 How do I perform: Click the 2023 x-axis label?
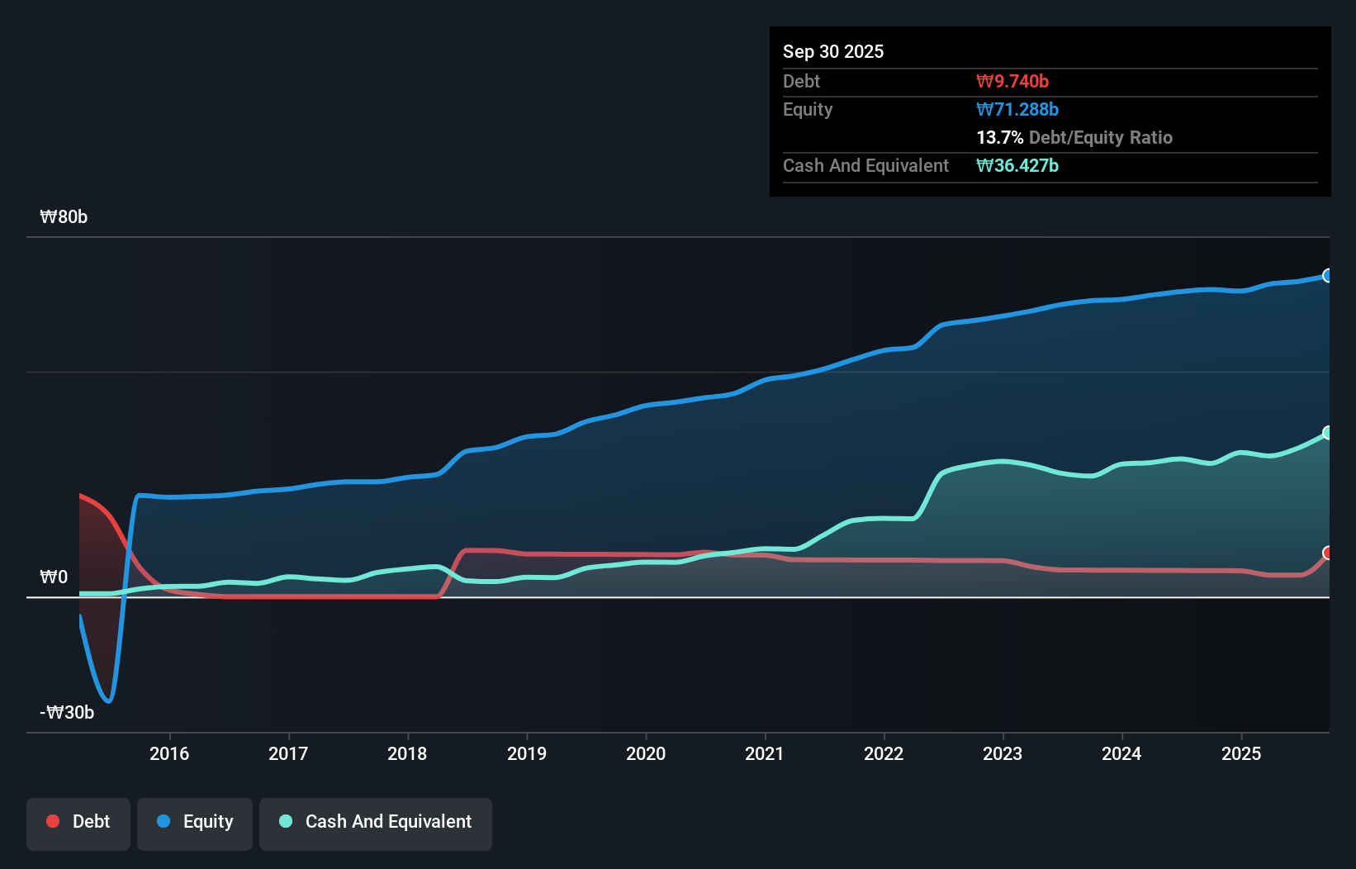1003,753
